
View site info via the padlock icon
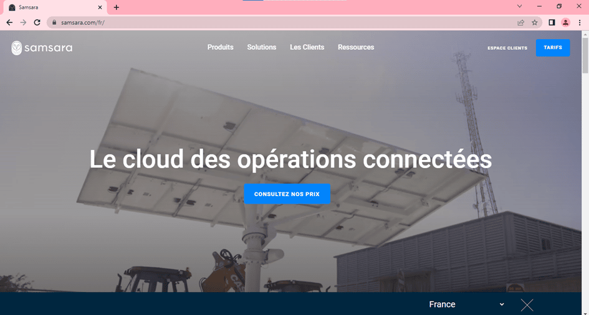(54, 22)
